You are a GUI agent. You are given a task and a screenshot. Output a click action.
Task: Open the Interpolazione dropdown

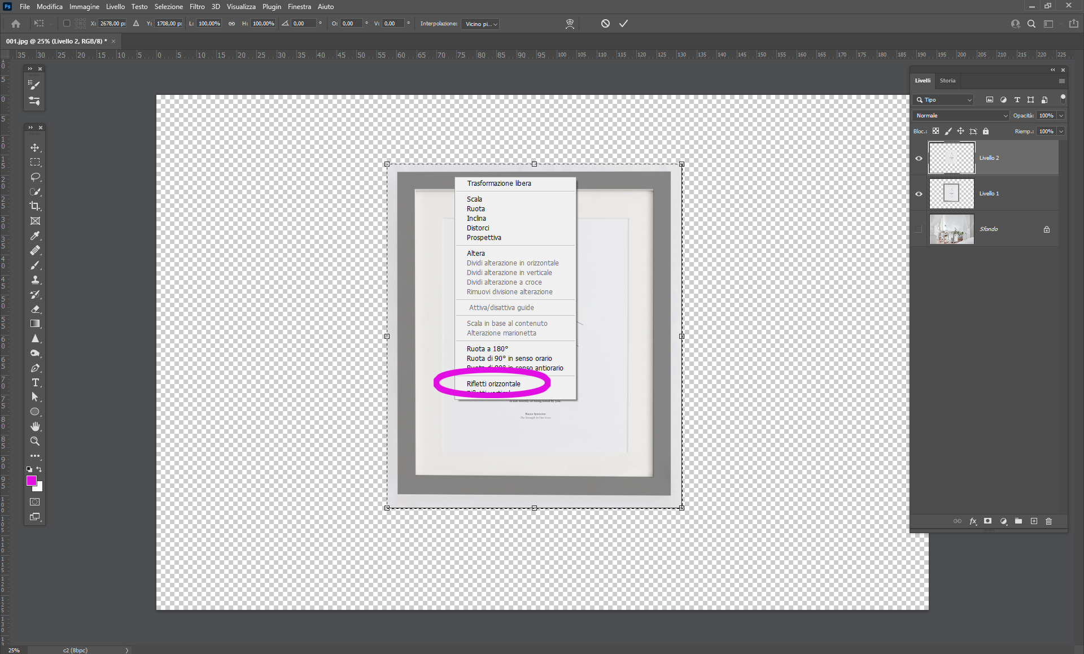click(x=480, y=24)
